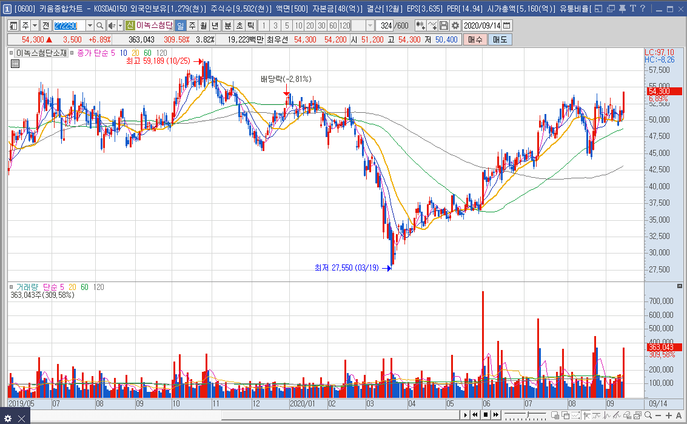Click the T font icon in title bar

[633, 8]
